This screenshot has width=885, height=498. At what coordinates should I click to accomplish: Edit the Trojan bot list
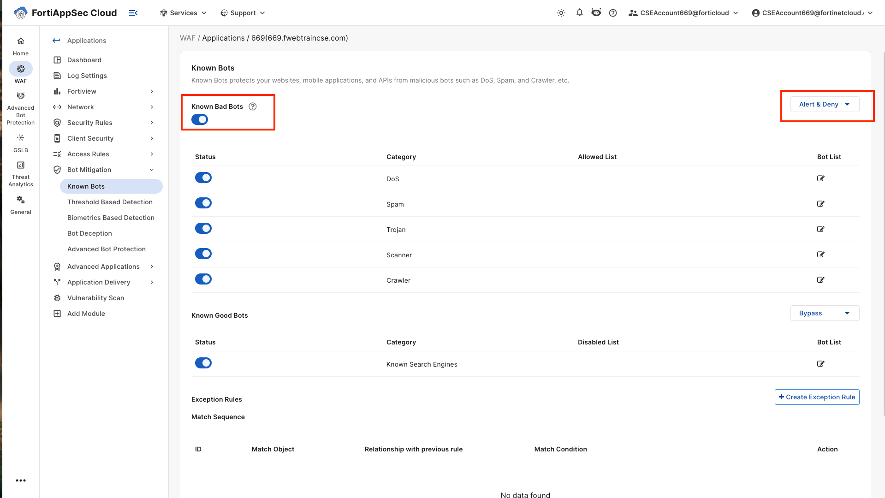coord(821,229)
